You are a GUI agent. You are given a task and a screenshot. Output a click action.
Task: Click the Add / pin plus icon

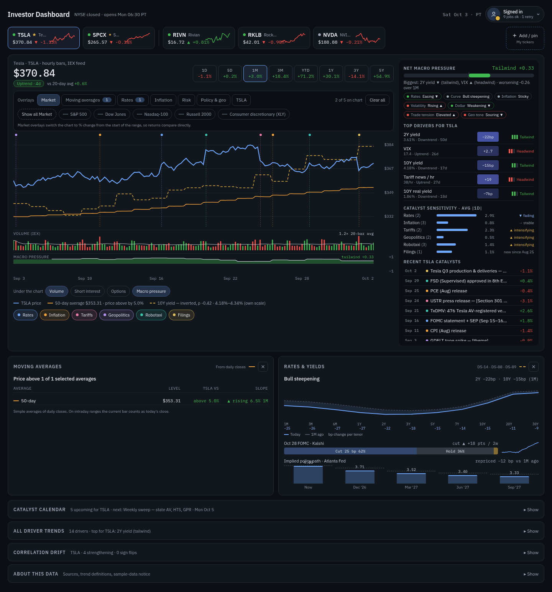point(514,36)
